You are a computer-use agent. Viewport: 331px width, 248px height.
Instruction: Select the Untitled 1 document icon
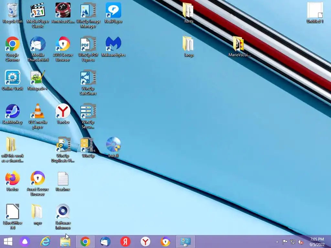tap(315, 13)
